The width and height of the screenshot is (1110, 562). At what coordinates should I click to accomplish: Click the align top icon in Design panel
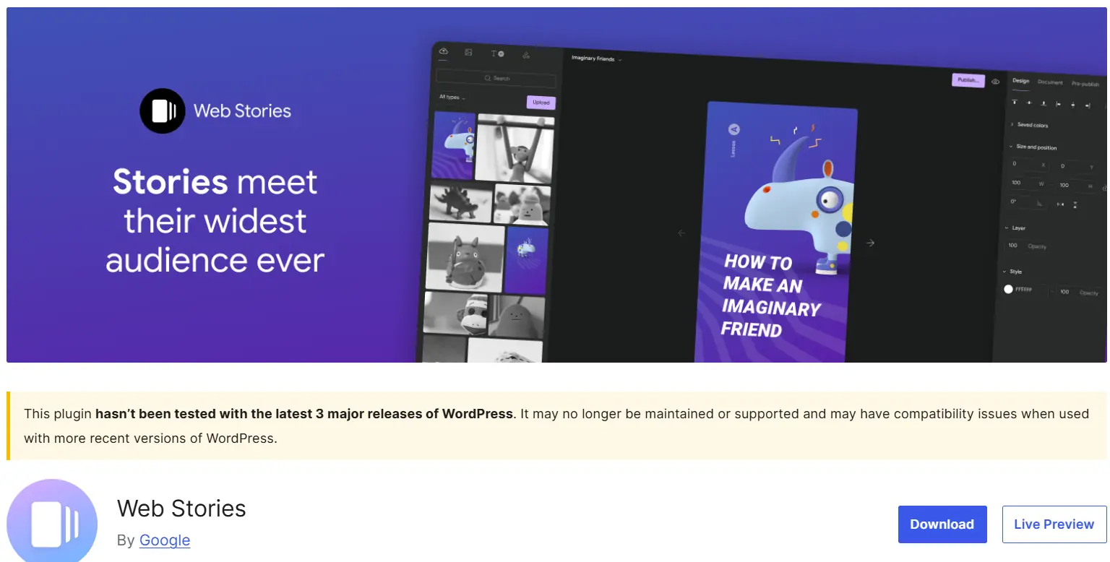point(1015,103)
